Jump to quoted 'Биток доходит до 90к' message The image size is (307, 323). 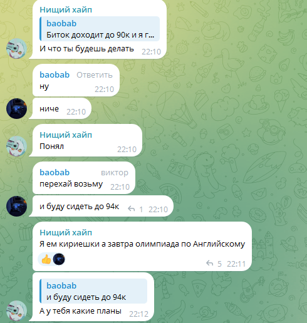[x=100, y=29]
